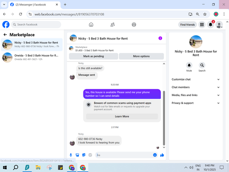Reload the page in Chrome
The height and width of the screenshot is (172, 229).
(x=21, y=14)
